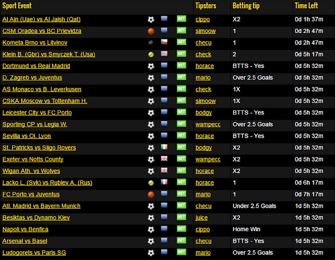
Task: Open the Kometa Brno vs Litvinov event
Action: point(35,43)
